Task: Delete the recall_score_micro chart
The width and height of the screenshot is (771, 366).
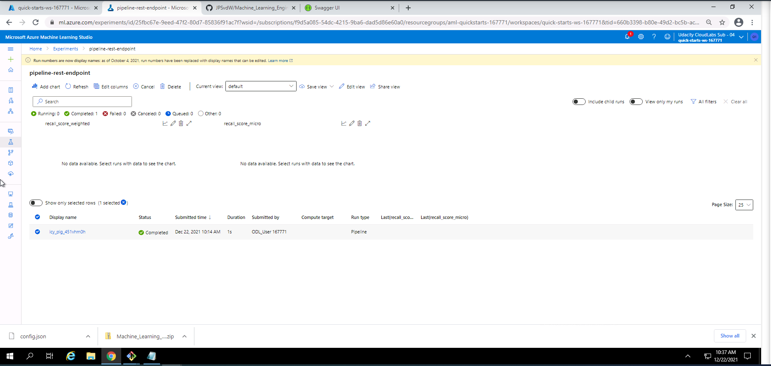Action: (359, 123)
